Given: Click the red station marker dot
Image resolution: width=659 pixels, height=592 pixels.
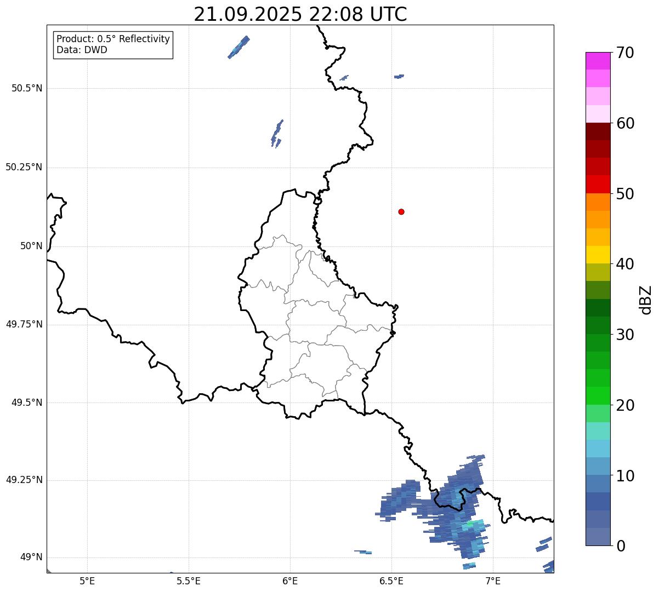Looking at the screenshot, I should (401, 211).
